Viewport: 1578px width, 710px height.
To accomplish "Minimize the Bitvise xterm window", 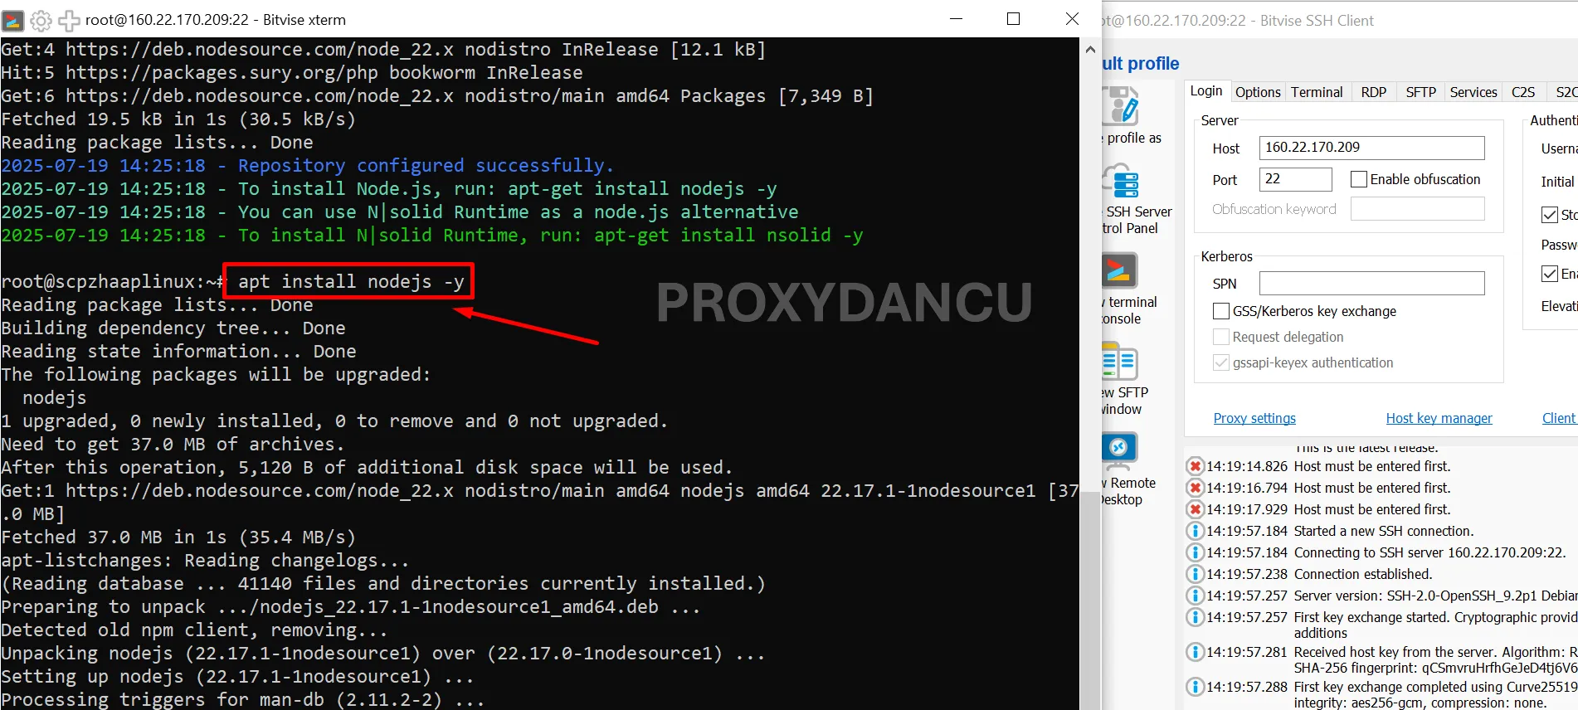I will (956, 19).
